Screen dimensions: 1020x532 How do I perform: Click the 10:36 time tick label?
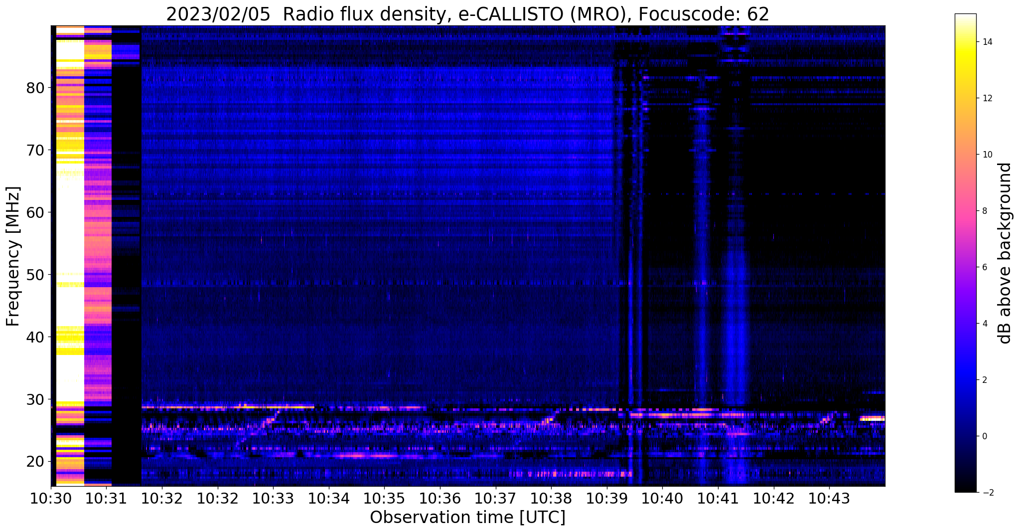click(440, 498)
